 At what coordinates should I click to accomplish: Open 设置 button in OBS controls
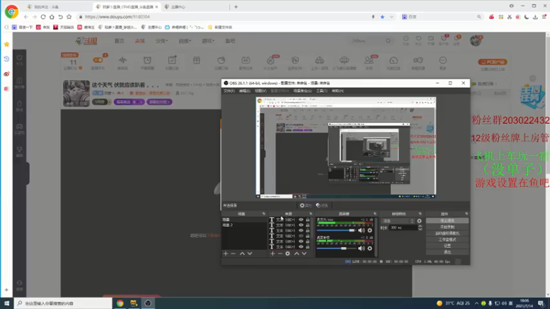[x=448, y=246]
